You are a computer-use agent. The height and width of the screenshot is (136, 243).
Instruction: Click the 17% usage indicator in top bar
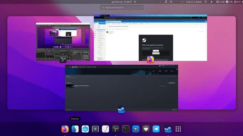coord(229,2)
